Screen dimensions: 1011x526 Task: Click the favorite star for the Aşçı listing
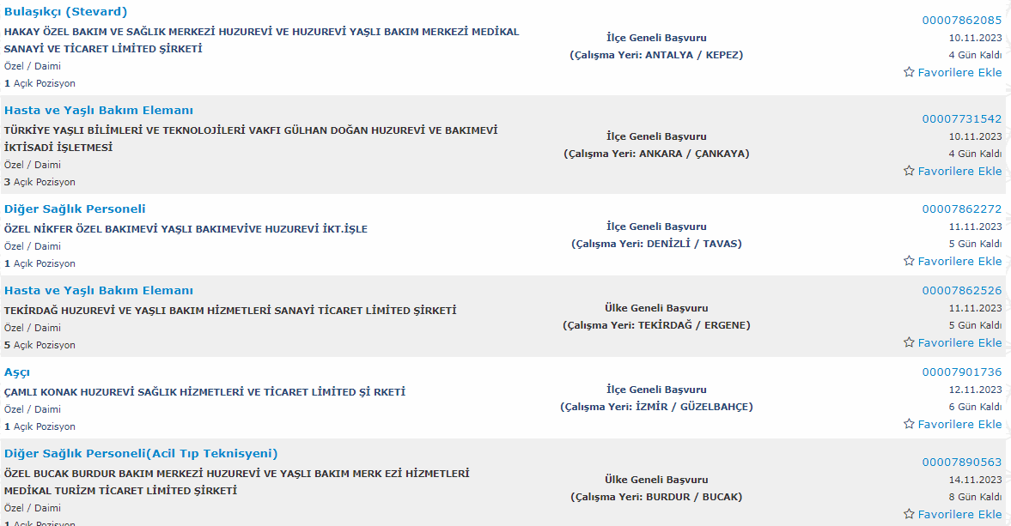coord(909,424)
